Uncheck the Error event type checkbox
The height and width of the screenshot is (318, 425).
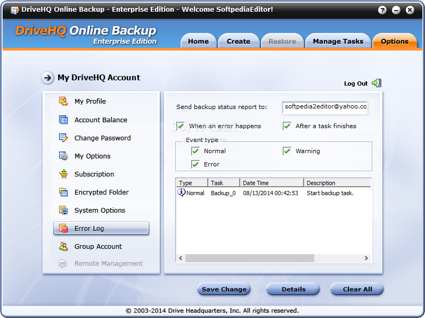(x=195, y=164)
